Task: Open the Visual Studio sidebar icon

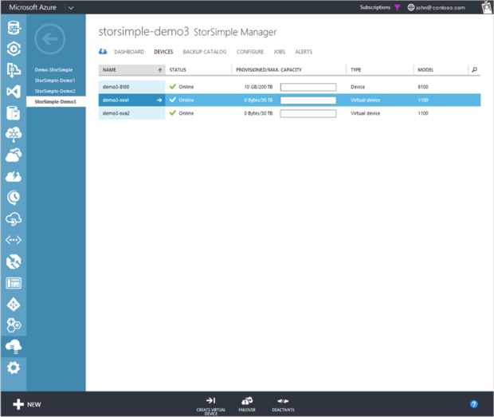Action: [x=14, y=92]
